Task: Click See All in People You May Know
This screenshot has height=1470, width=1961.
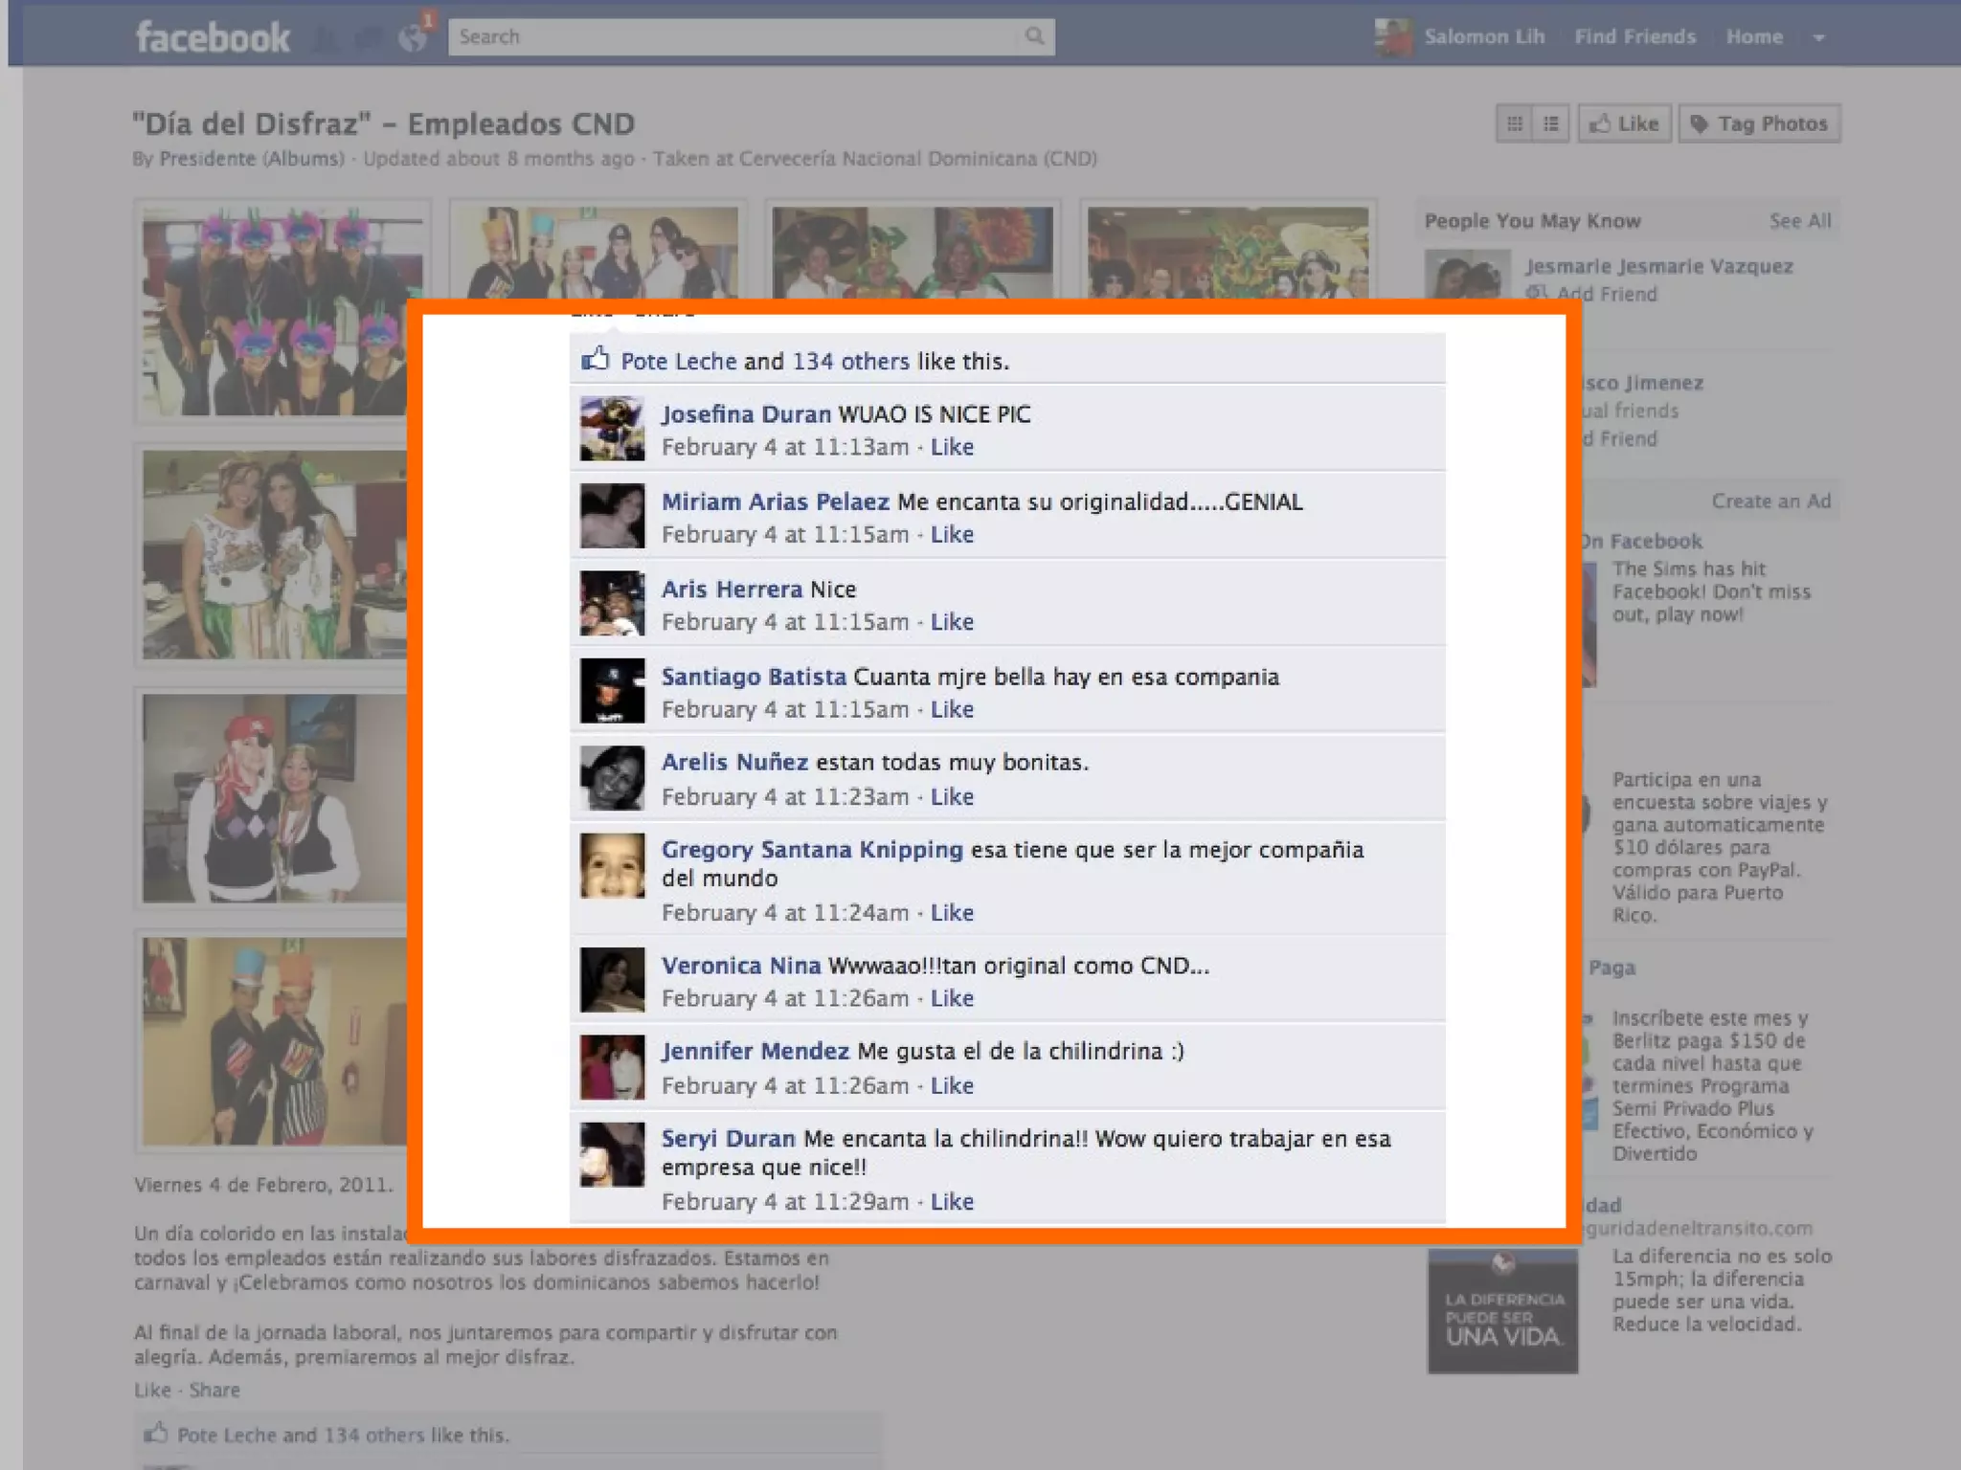Action: tap(1799, 221)
